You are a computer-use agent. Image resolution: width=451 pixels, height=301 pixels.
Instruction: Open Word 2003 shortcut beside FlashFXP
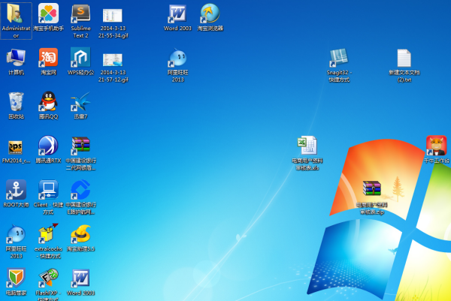coord(80,282)
